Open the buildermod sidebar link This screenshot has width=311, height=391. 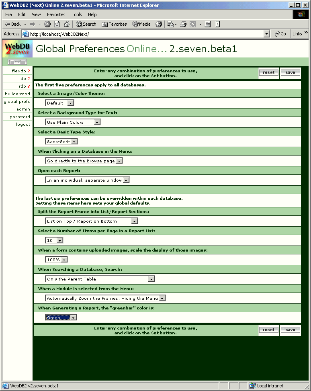17,94
